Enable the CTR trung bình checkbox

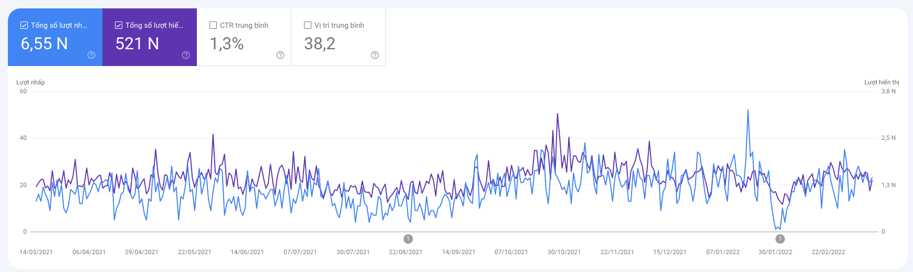click(213, 25)
